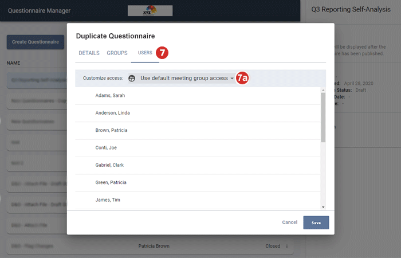Select the Users tab

[x=145, y=53]
